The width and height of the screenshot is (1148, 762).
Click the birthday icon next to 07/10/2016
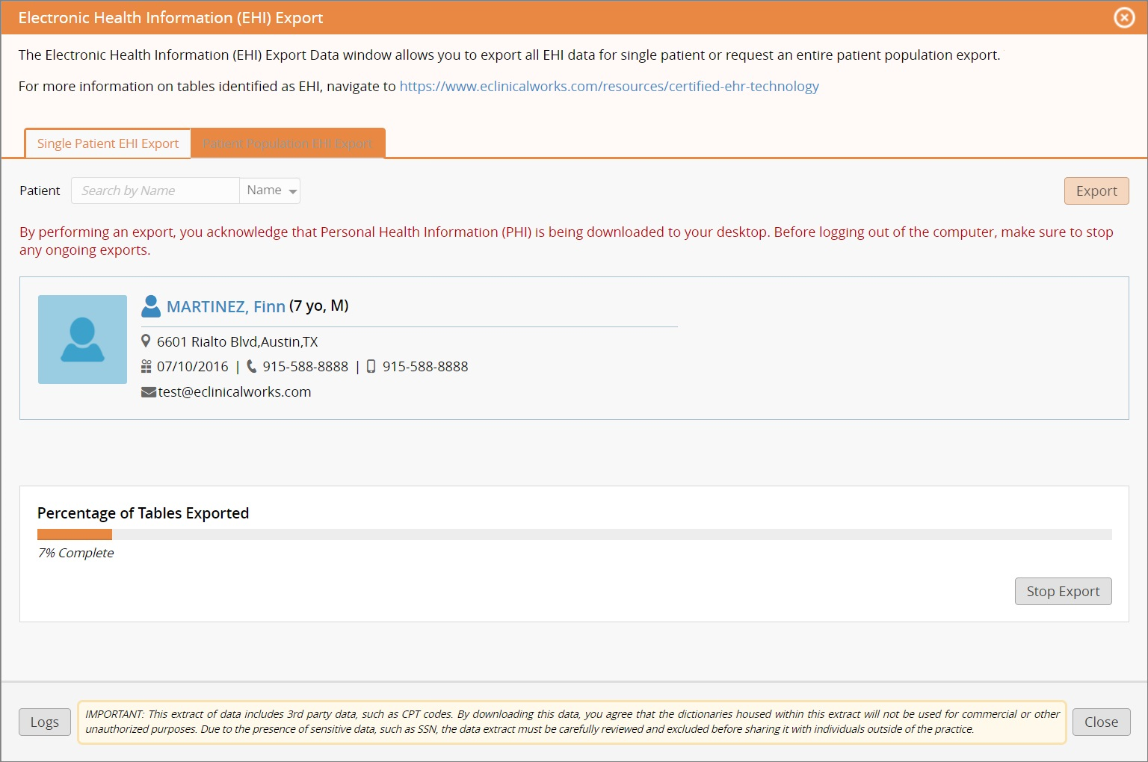[x=146, y=366]
